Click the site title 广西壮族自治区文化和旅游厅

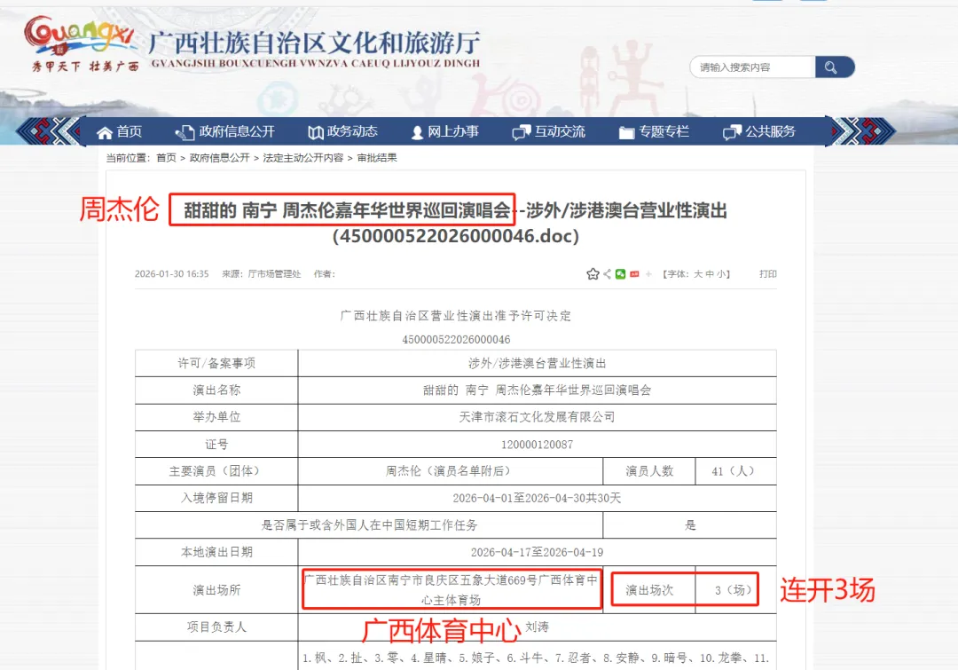[x=314, y=43]
